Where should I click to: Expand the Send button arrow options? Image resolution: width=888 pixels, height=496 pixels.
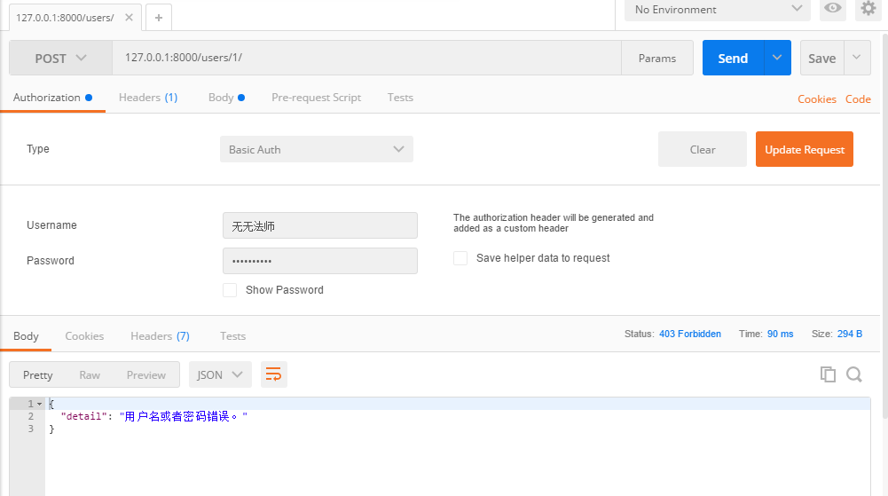coord(777,58)
